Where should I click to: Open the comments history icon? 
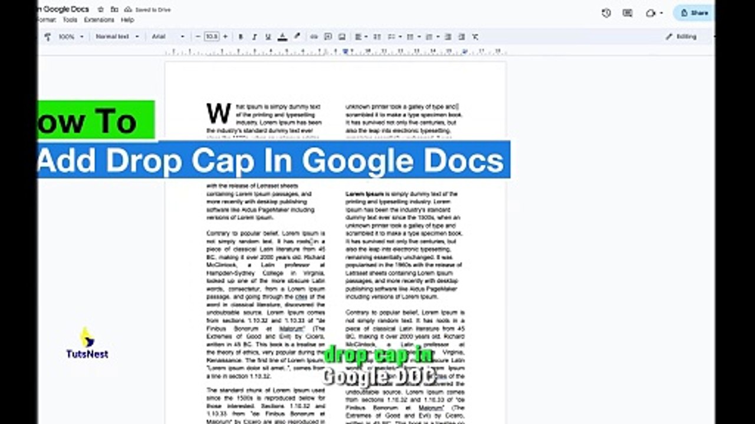point(628,13)
